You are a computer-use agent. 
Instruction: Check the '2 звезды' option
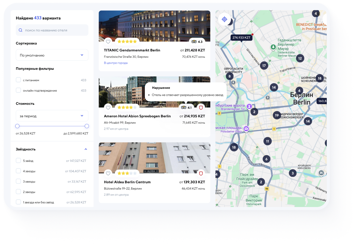click(18, 191)
